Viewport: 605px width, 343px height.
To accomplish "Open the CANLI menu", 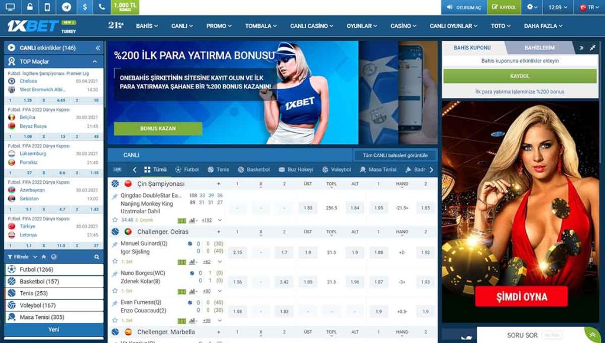I will 182,26.
